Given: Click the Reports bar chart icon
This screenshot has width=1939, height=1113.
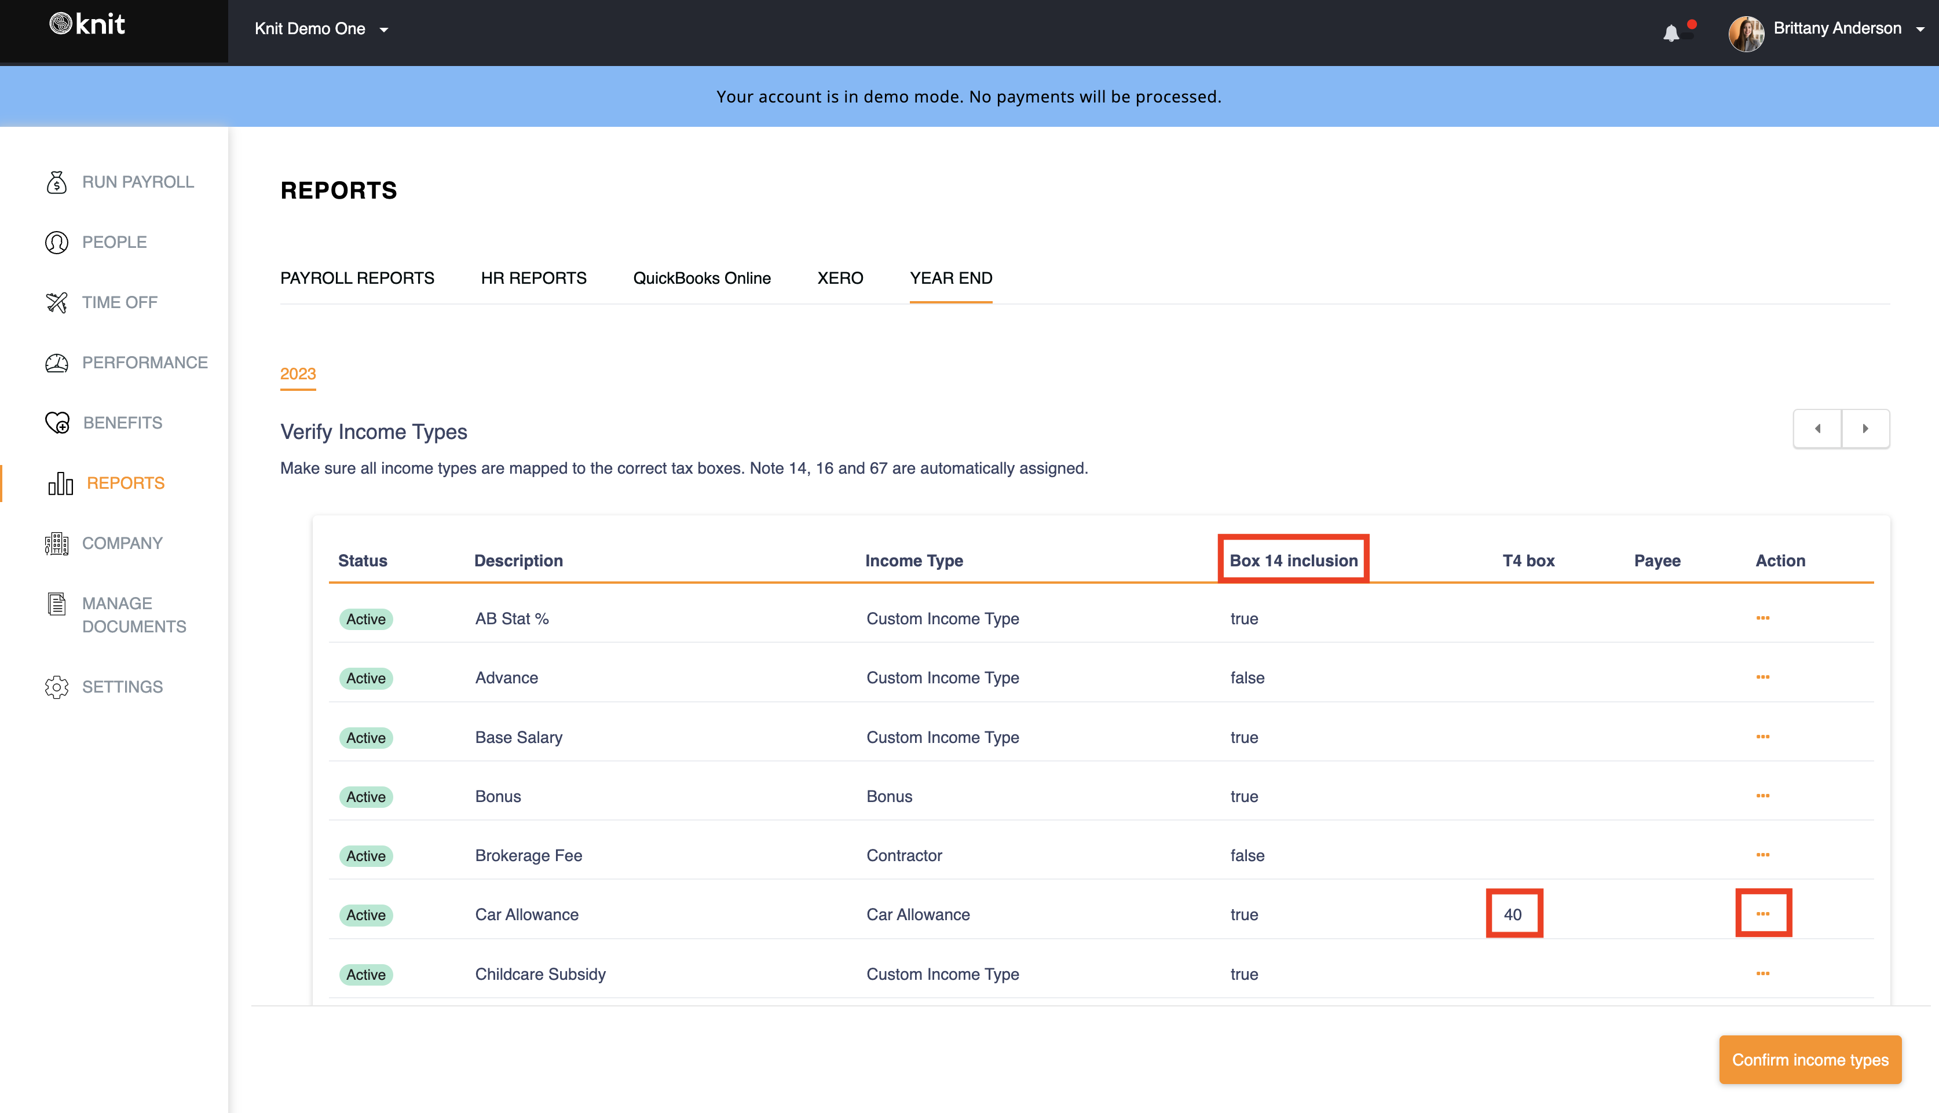Looking at the screenshot, I should (60, 483).
